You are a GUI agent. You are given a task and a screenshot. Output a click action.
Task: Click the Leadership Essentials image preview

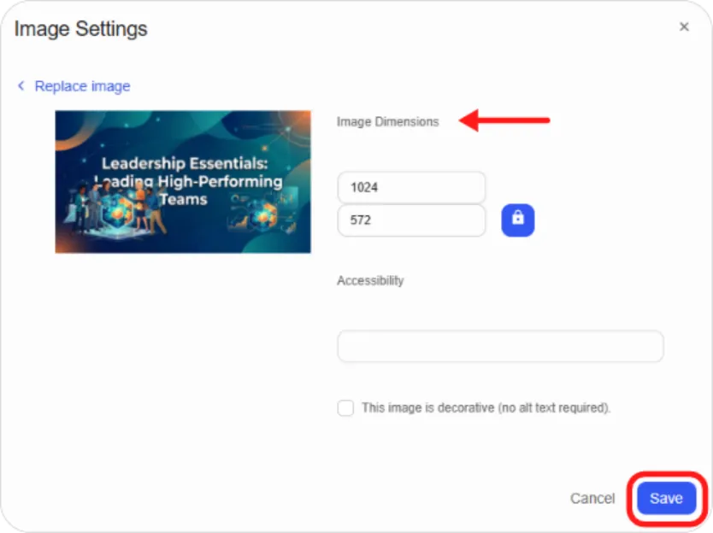click(x=183, y=182)
